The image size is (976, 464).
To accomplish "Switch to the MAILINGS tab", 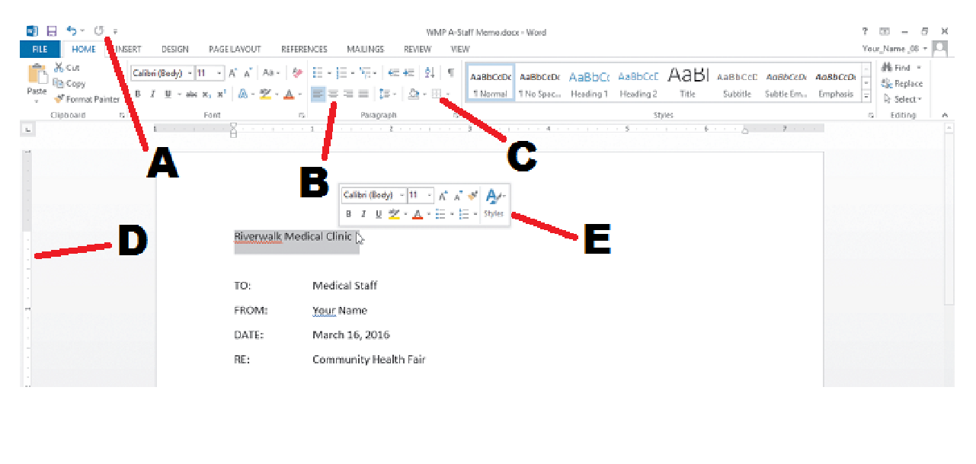I will click(365, 49).
